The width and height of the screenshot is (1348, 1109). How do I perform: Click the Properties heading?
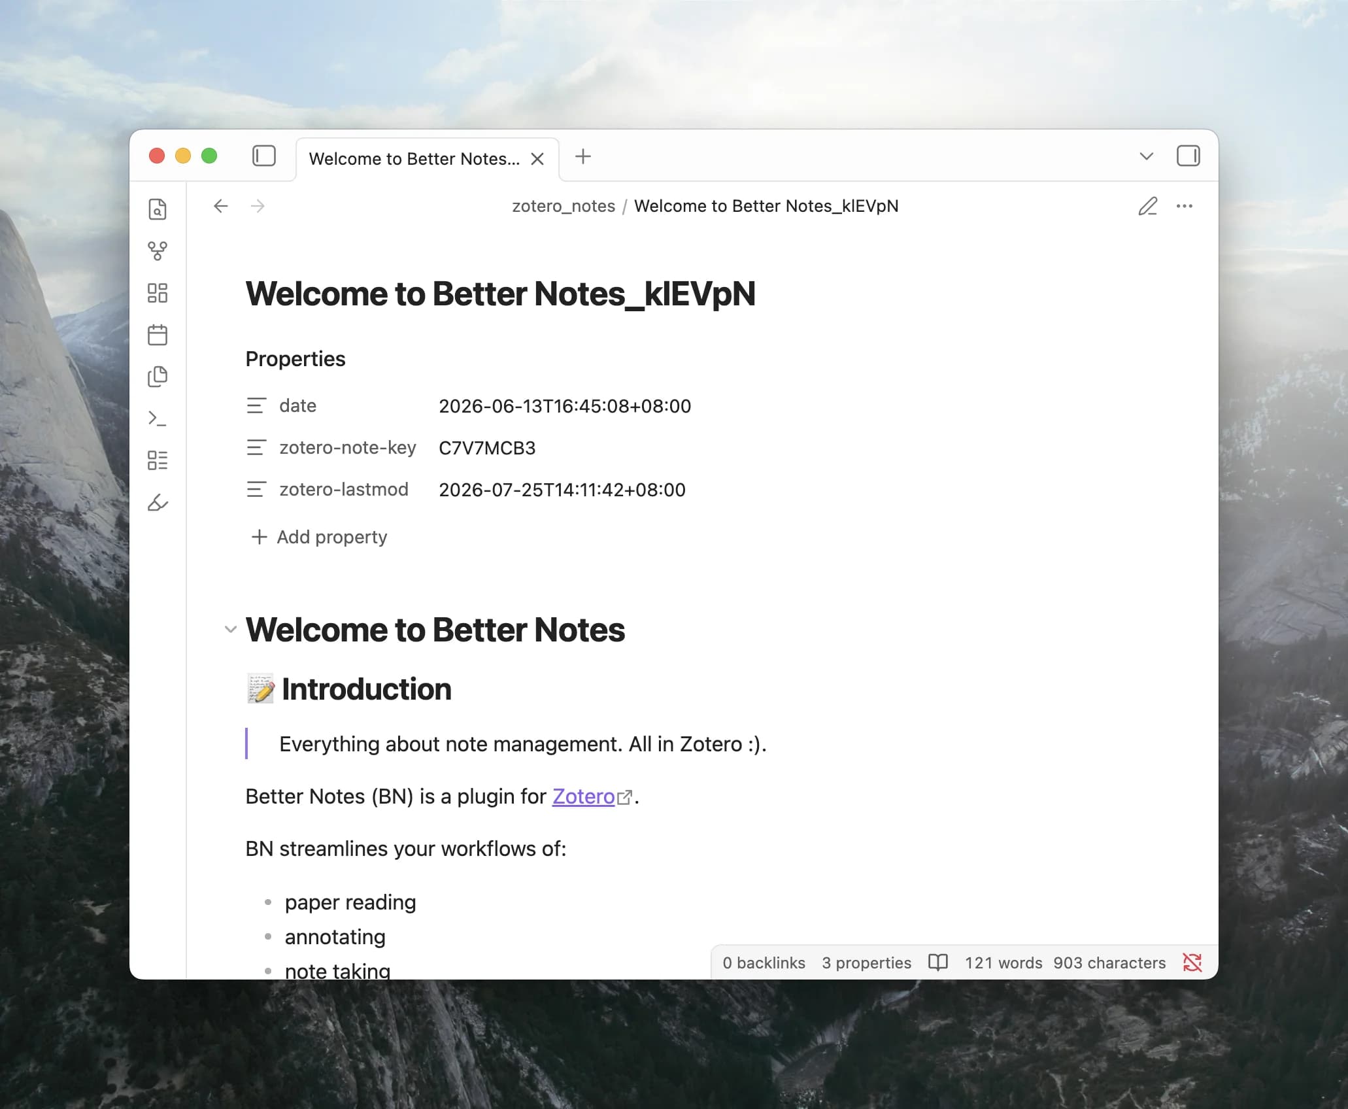(x=295, y=359)
